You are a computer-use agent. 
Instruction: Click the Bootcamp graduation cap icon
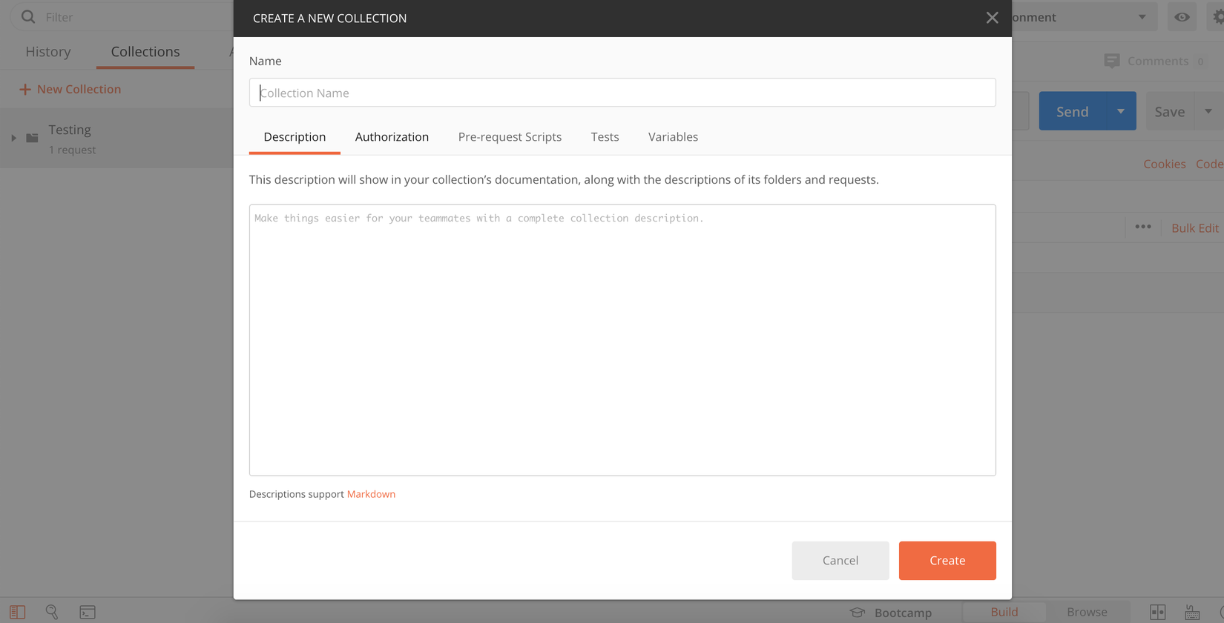point(858,613)
